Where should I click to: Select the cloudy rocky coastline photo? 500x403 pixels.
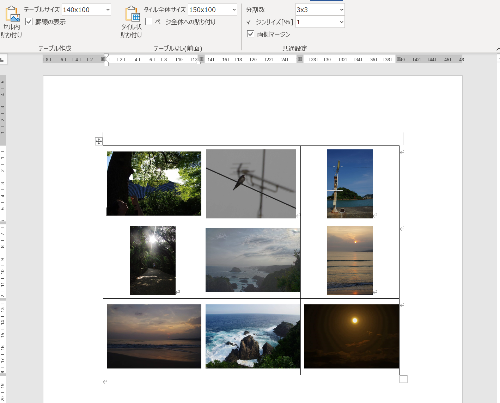tap(253, 260)
